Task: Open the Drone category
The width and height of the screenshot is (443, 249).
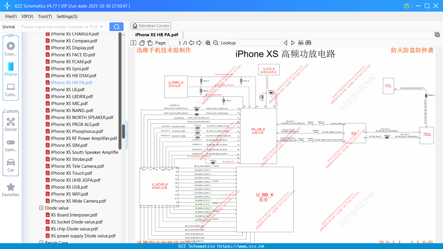Action: point(11,122)
